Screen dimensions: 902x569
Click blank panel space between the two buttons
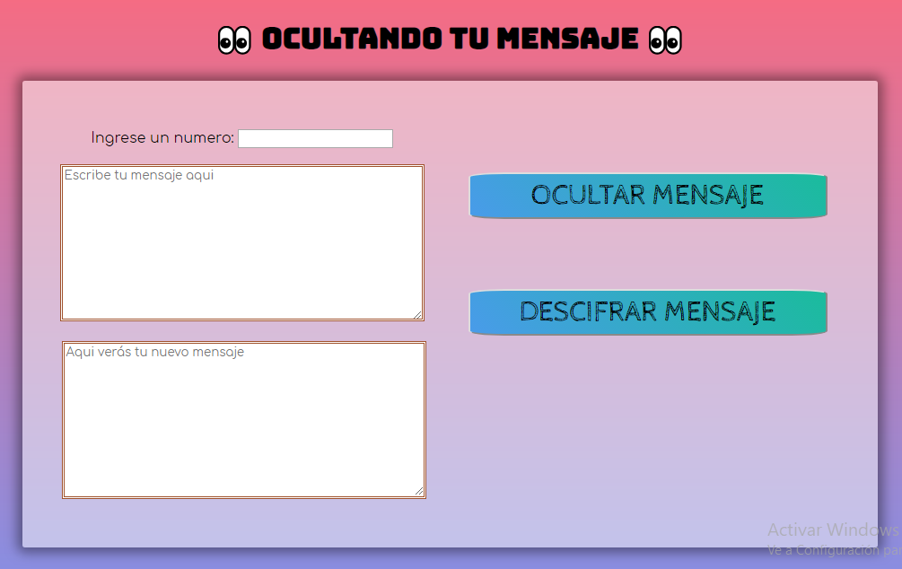pyautogui.click(x=647, y=255)
